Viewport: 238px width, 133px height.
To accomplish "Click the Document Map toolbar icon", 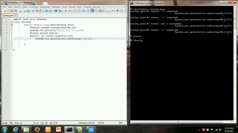I will (x=100, y=11).
